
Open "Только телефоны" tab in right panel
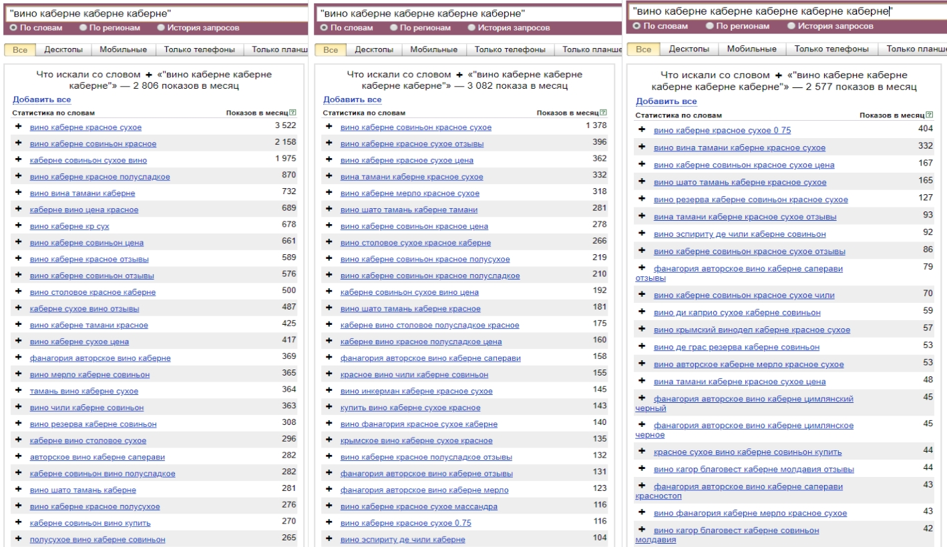click(x=831, y=49)
